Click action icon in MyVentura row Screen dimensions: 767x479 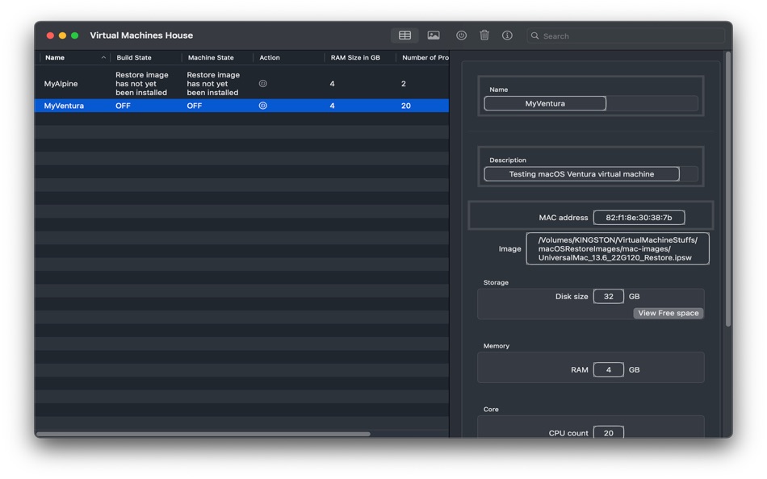pos(262,106)
